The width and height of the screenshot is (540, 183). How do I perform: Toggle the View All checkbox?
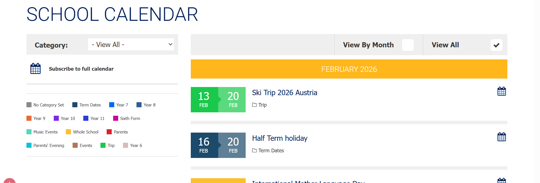tap(496, 45)
